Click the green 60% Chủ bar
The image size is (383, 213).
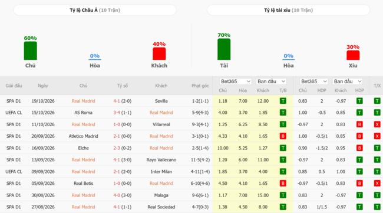click(31, 50)
